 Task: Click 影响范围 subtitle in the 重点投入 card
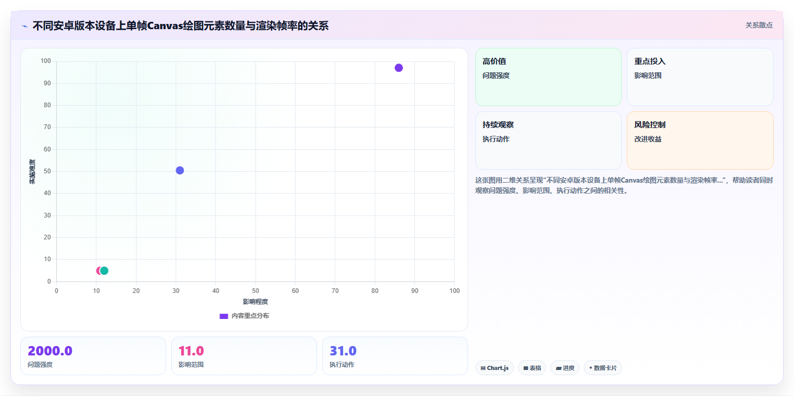click(648, 75)
